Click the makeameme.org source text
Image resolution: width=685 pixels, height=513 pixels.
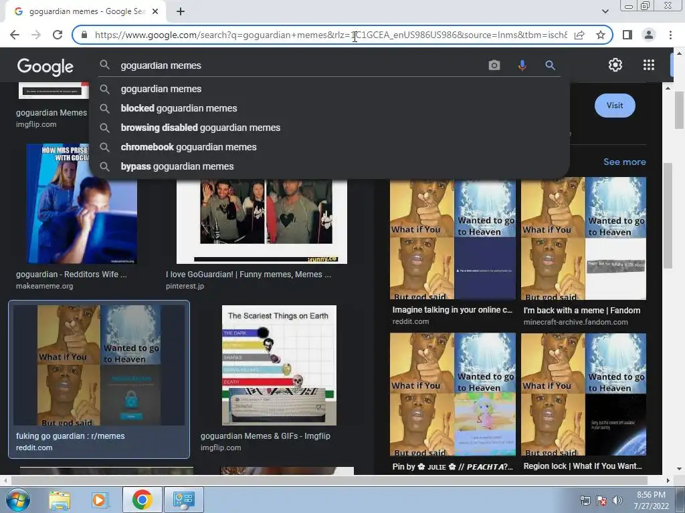coord(45,286)
